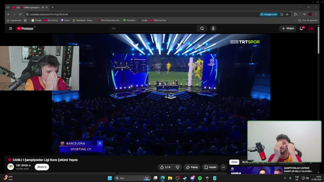Switch the TUR UK keyboard layout
Screen dimensions: 324x182
pyautogui.click(x=297, y=178)
